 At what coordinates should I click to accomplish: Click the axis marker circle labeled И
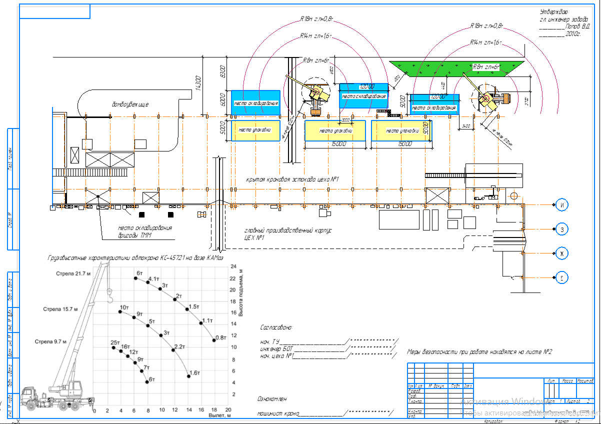[561, 205]
